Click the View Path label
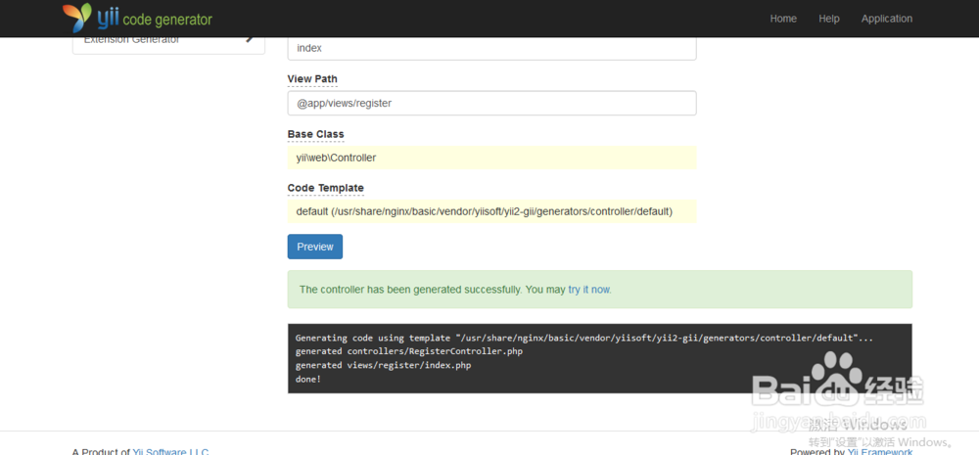 (x=312, y=79)
